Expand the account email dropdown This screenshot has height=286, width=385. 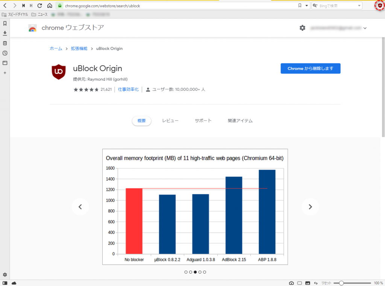tap(365, 28)
